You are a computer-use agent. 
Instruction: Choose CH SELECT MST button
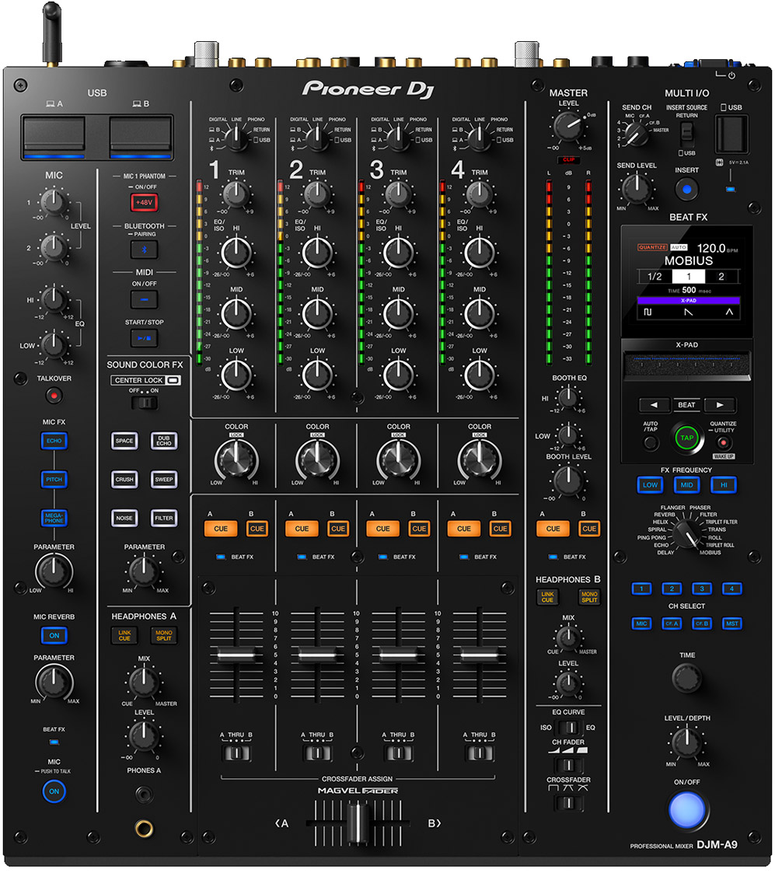pos(731,623)
